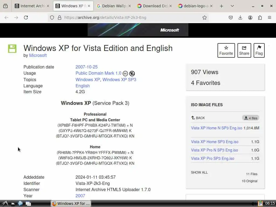Viewport: 276px width, 207px height.
Task: Expand the list all tabs chevron
Action: [x=232, y=6]
